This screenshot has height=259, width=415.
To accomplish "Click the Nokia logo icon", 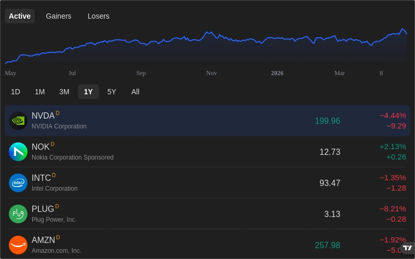I will [18, 152].
